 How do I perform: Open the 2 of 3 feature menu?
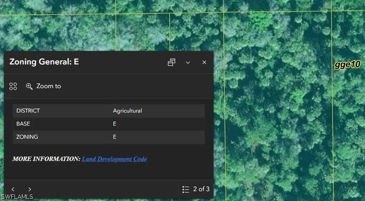(x=196, y=189)
